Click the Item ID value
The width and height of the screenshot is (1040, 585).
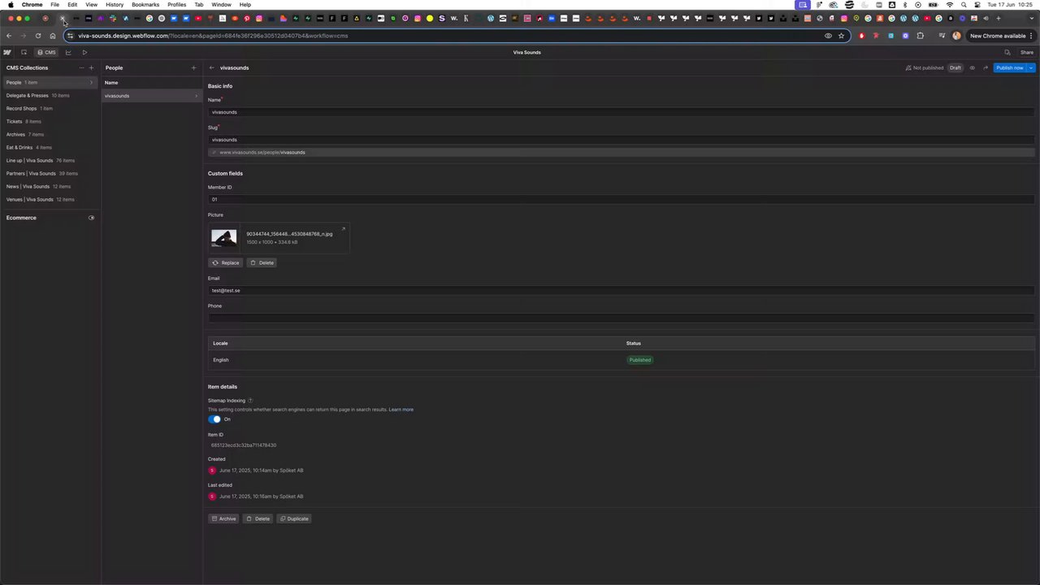click(x=244, y=445)
